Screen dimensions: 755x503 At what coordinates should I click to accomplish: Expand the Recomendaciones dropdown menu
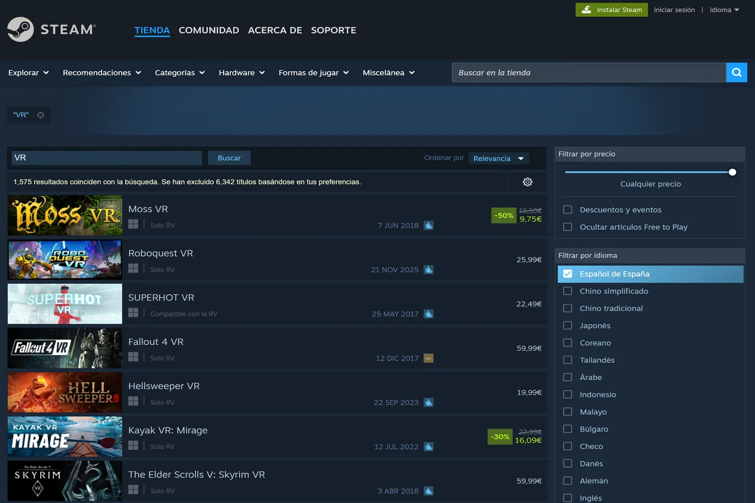point(102,73)
